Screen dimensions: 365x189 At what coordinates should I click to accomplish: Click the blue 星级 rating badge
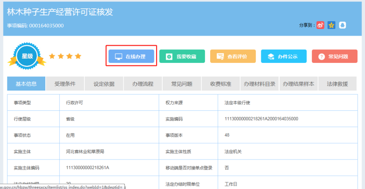click(x=27, y=56)
